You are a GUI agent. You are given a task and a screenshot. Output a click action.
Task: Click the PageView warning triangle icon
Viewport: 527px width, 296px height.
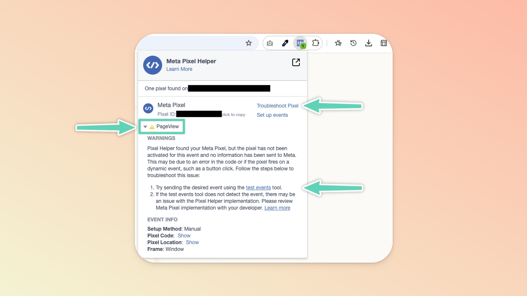[x=152, y=127]
